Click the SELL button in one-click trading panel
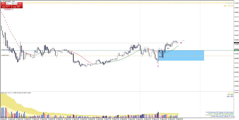This screenshot has width=239, height=120. pyautogui.click(x=3, y=4)
